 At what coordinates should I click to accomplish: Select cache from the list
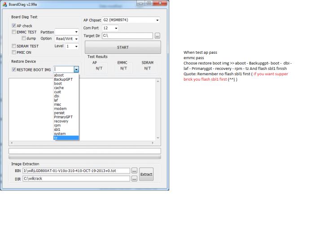(x=66, y=88)
